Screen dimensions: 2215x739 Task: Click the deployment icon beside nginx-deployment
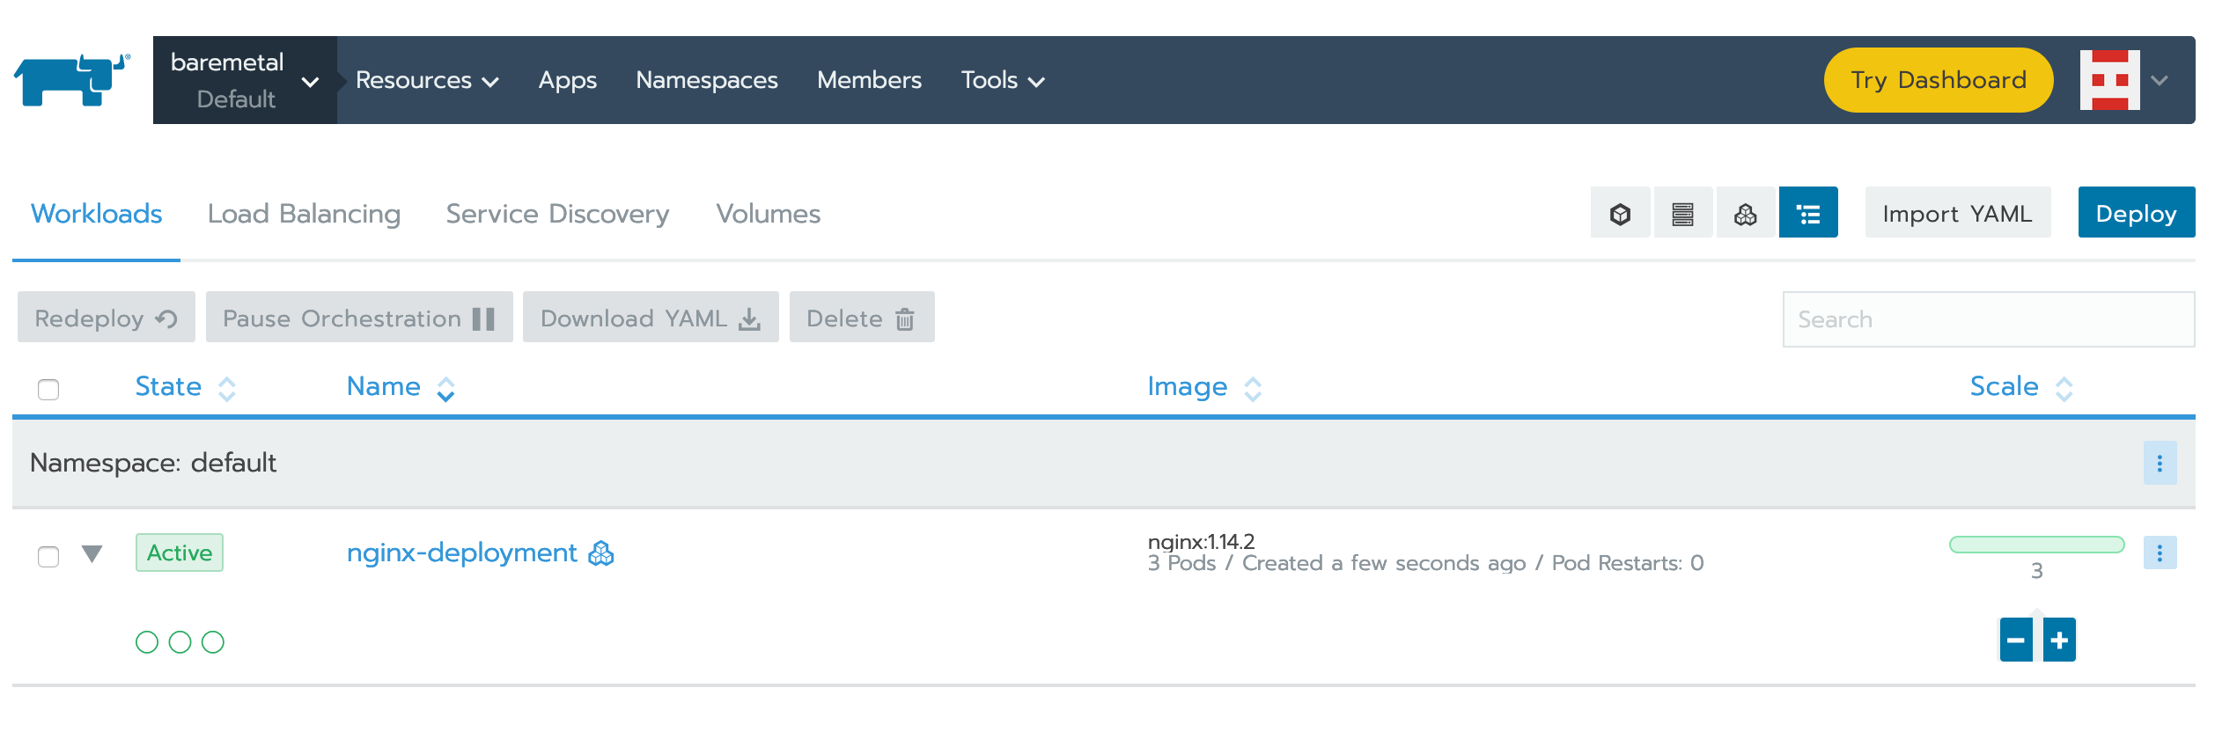(601, 553)
